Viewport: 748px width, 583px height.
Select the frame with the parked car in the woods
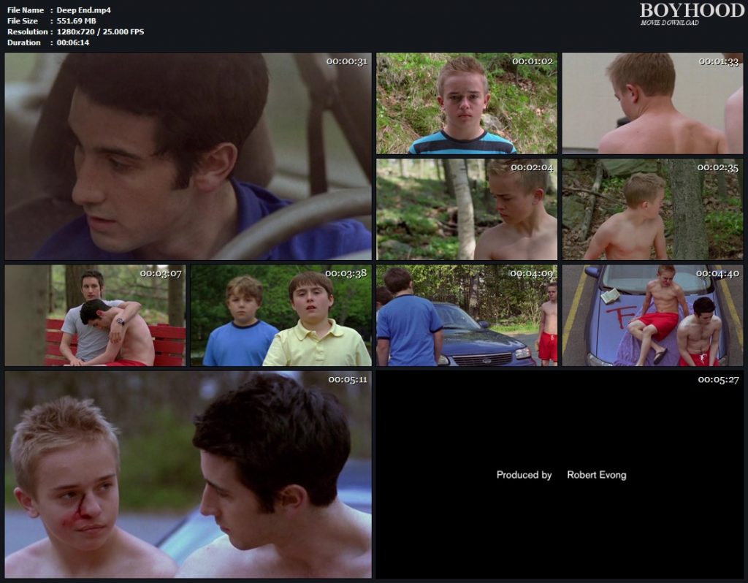click(x=466, y=315)
